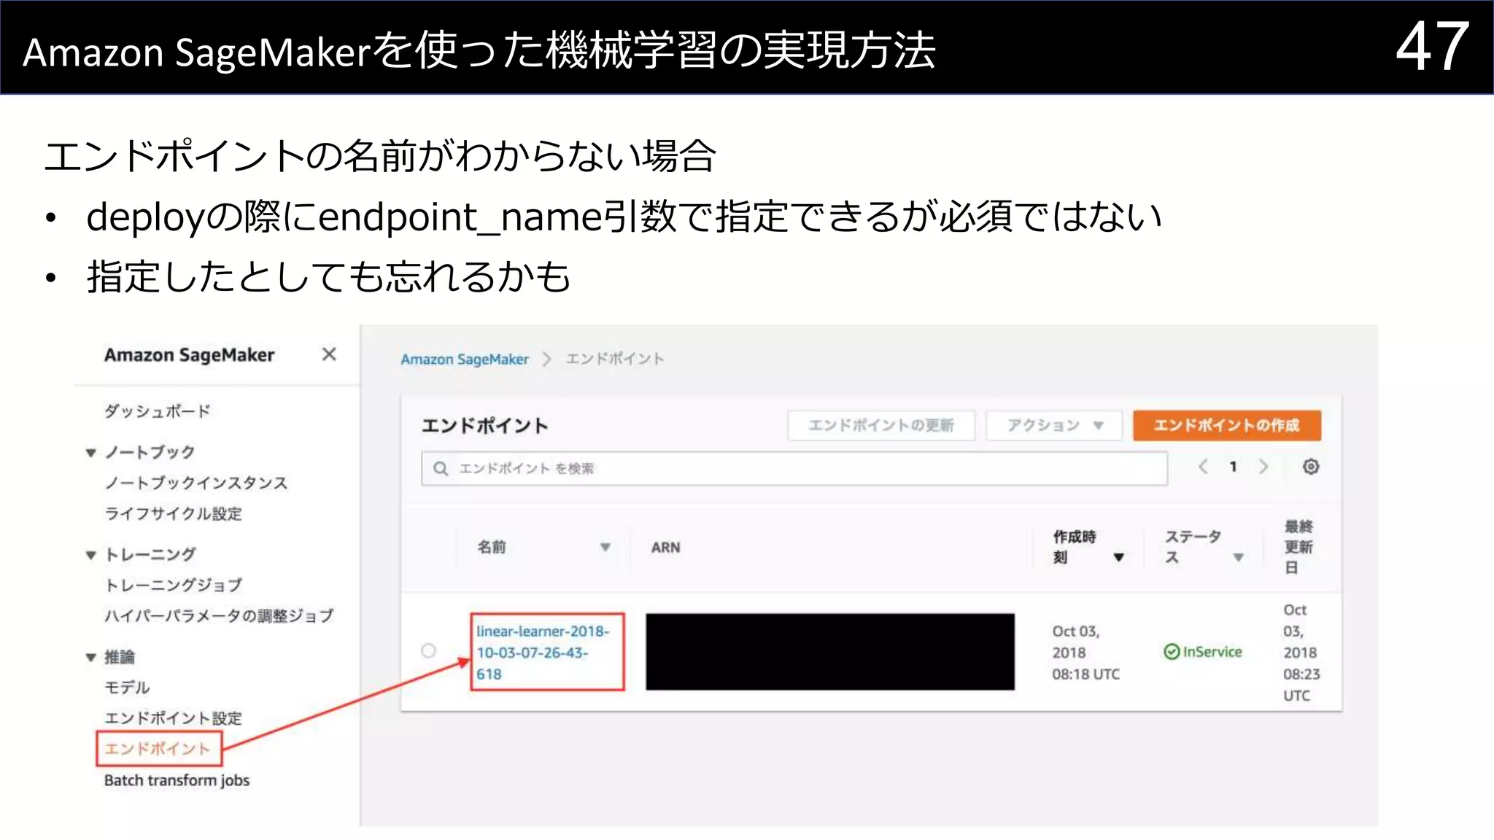Focus the エンドポイントを検索 search field
Image resolution: width=1494 pixels, height=840 pixels.
(x=794, y=468)
